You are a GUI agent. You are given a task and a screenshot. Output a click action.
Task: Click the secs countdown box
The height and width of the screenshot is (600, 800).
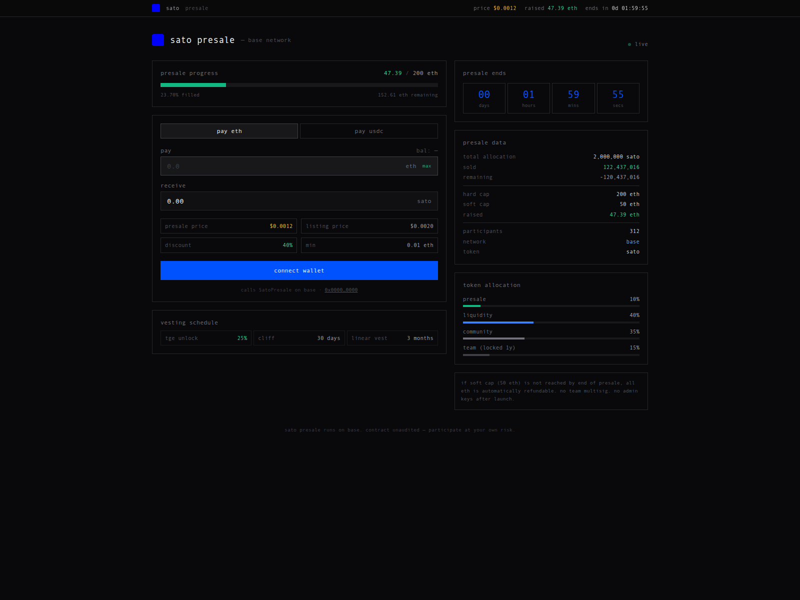(618, 98)
